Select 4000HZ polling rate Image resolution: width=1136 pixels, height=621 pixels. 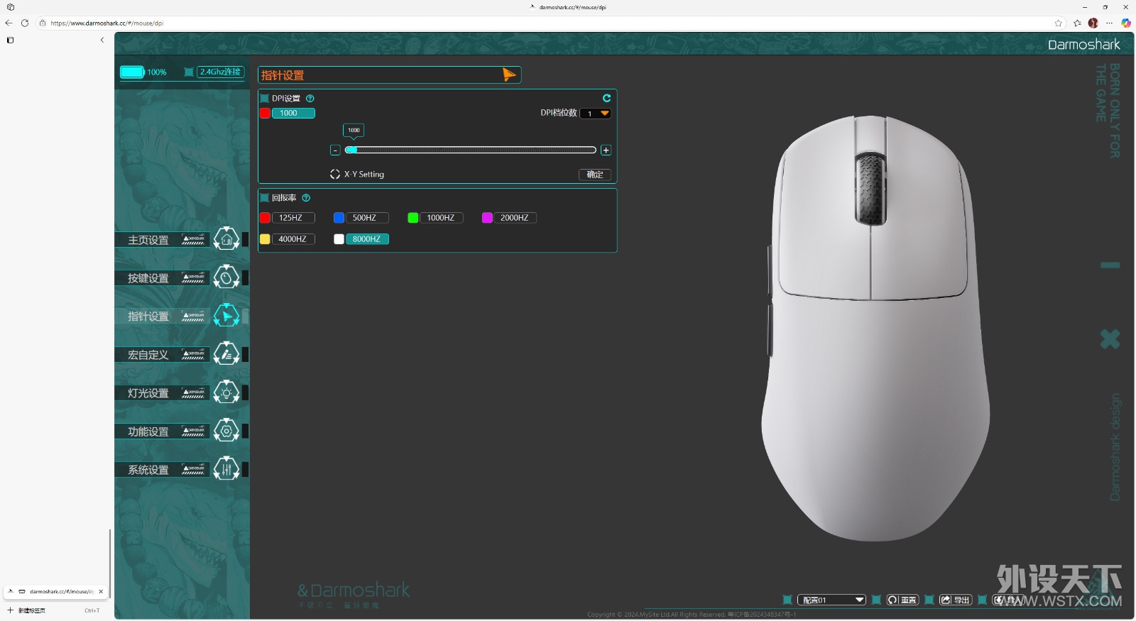tap(293, 239)
